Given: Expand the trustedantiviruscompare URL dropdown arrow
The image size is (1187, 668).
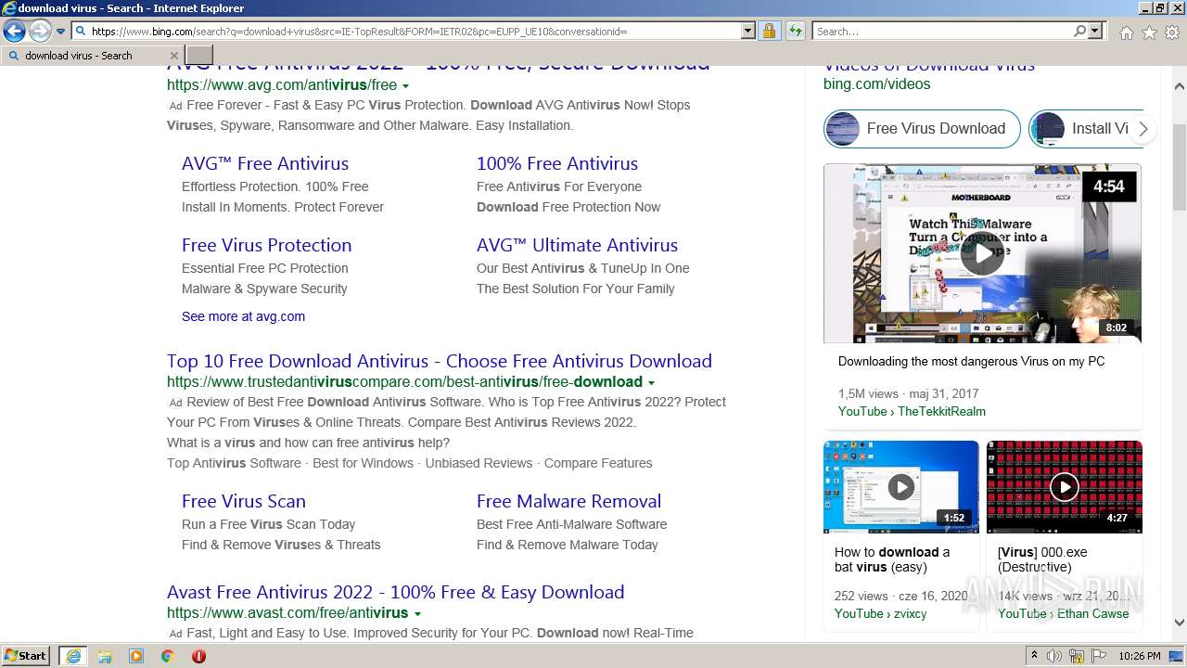Looking at the screenshot, I should (651, 382).
